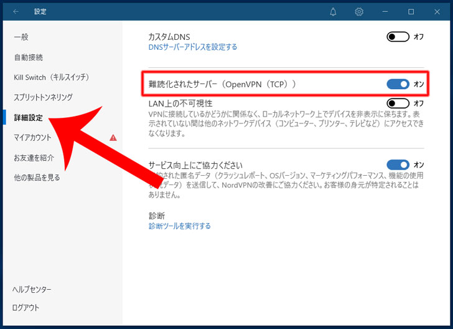Open the notifications bell icon
The width and height of the screenshot is (453, 329).
coord(334,12)
